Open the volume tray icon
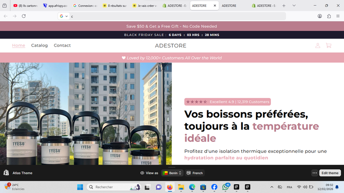Viewport: 344px width, 193px height. point(305,187)
